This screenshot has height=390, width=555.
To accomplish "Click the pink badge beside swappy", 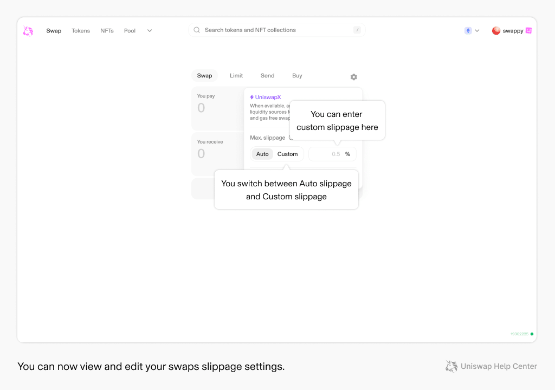I will point(528,30).
